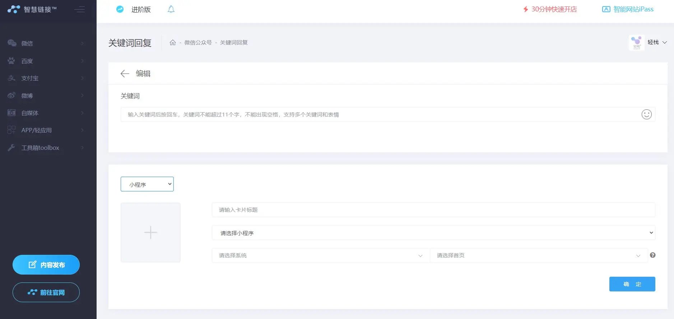The height and width of the screenshot is (319, 674).
Task: Click the home icon in breadcrumb
Action: pyautogui.click(x=173, y=43)
